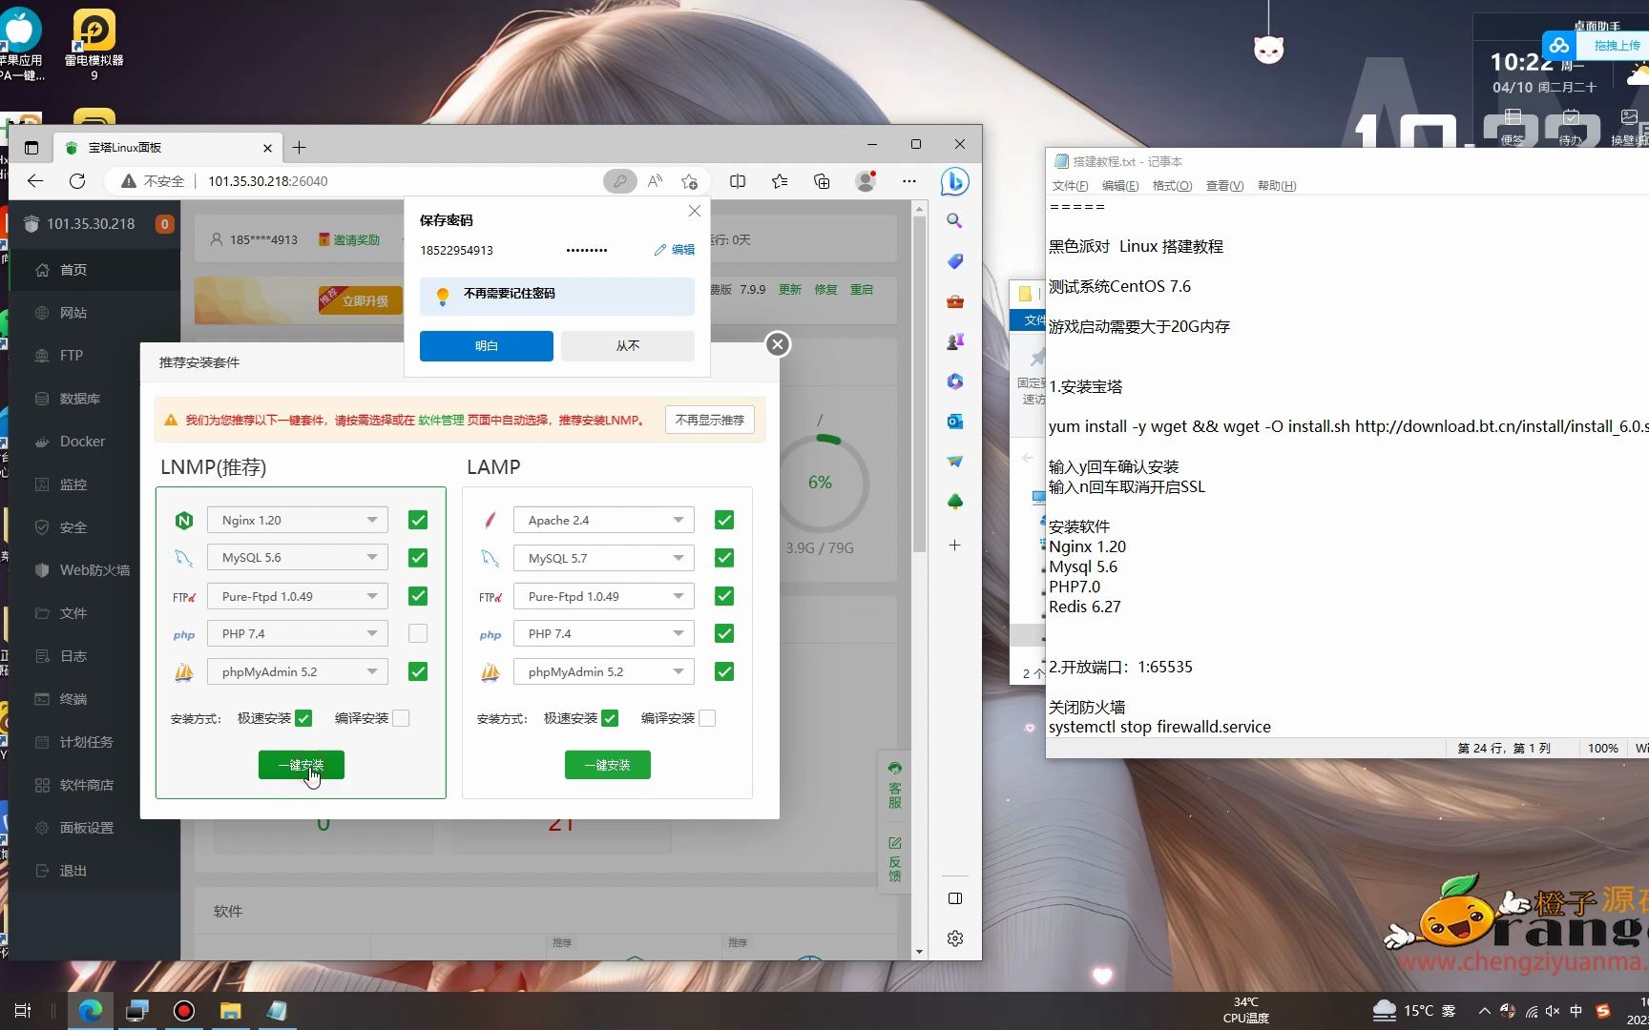The height and width of the screenshot is (1030, 1649).
Task: Click the 6% disk usage ring
Action: click(x=821, y=483)
